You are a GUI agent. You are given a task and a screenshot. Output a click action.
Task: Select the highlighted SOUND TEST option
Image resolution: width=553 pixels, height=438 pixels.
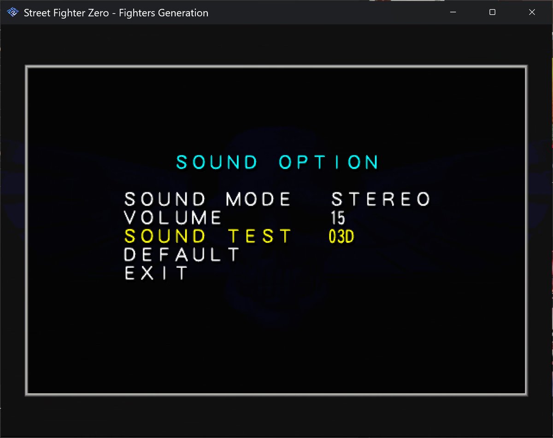(x=208, y=236)
